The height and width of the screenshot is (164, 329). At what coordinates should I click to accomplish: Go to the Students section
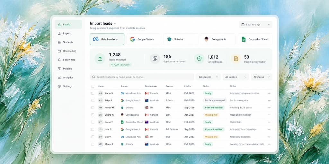coord(68,42)
